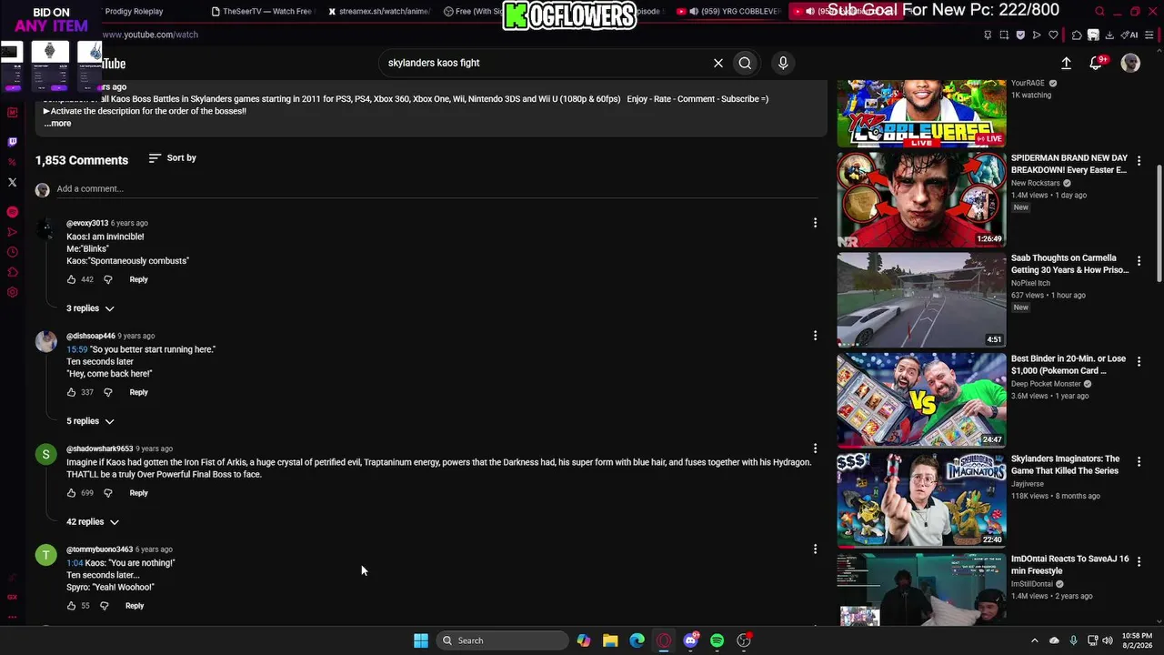Dislike the comment by @tommybuono3463

(x=104, y=606)
